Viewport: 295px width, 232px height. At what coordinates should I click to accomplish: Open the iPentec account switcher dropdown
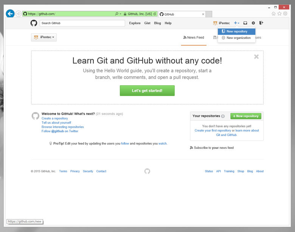click(44, 37)
